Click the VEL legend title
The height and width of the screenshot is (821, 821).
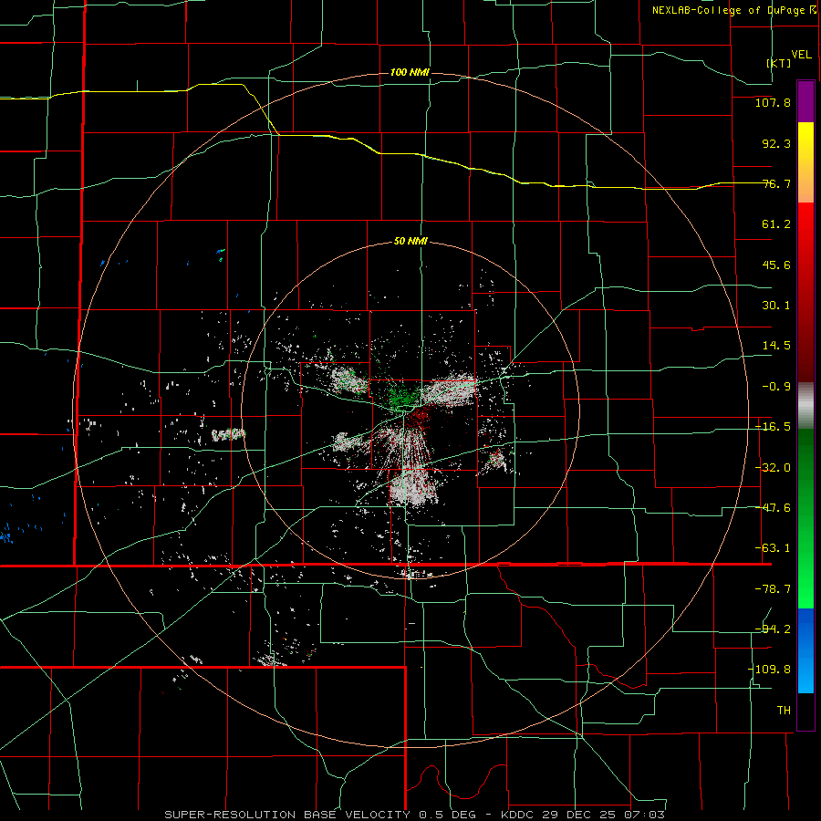click(801, 54)
